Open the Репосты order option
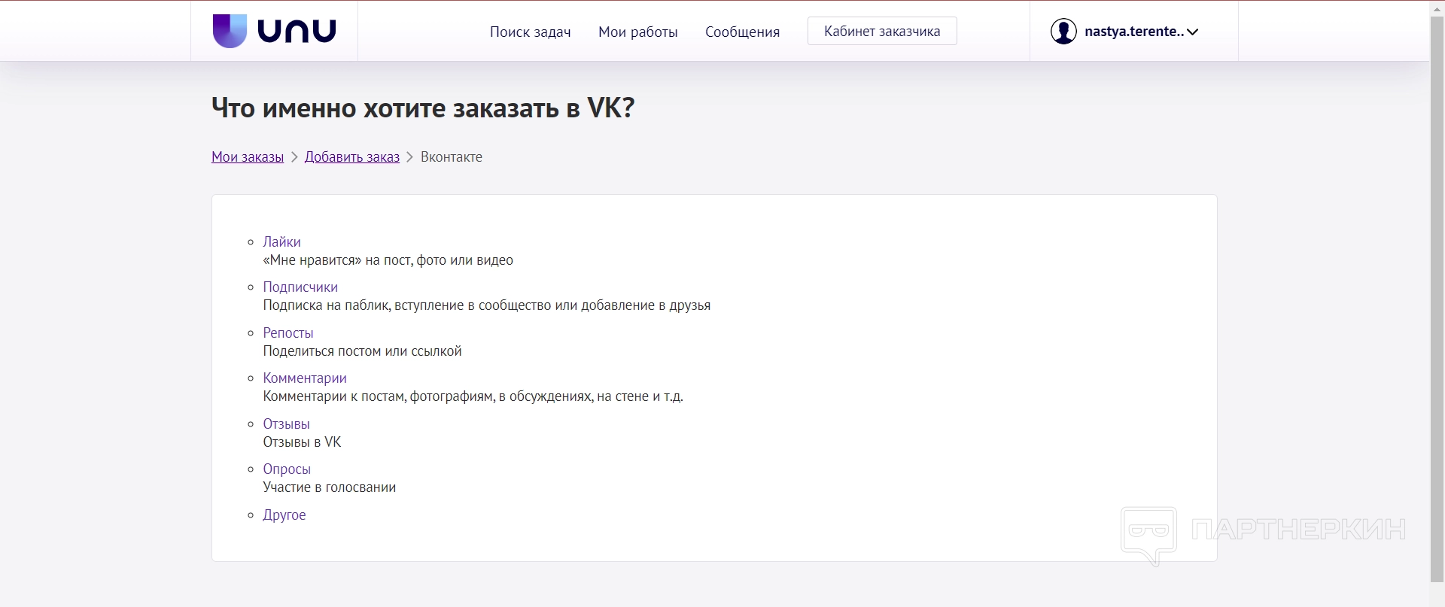The image size is (1445, 607). pyautogui.click(x=288, y=332)
